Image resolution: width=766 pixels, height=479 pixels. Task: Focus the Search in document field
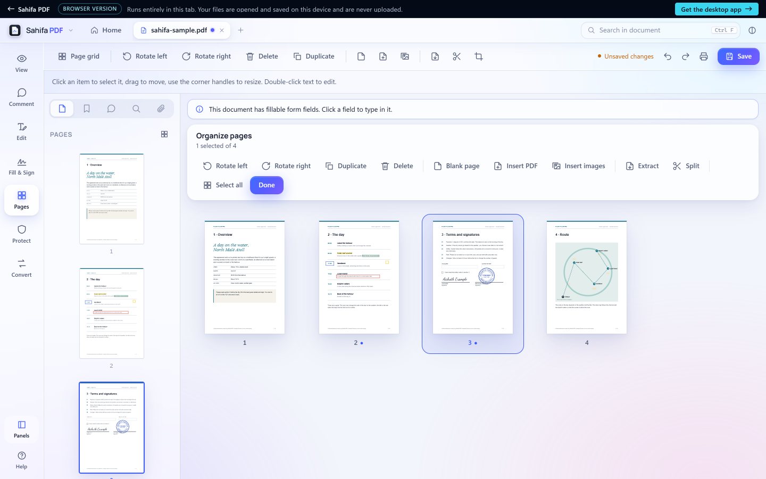[x=661, y=30]
